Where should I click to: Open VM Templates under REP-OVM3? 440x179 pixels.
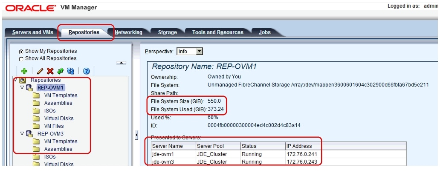click(x=61, y=141)
